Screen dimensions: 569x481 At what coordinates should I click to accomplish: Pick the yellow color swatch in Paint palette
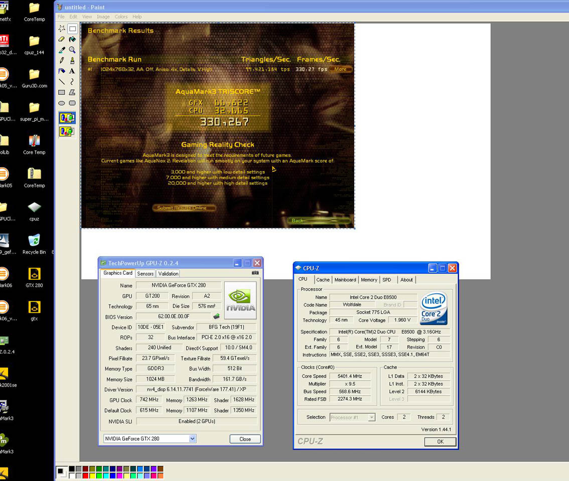(x=92, y=475)
